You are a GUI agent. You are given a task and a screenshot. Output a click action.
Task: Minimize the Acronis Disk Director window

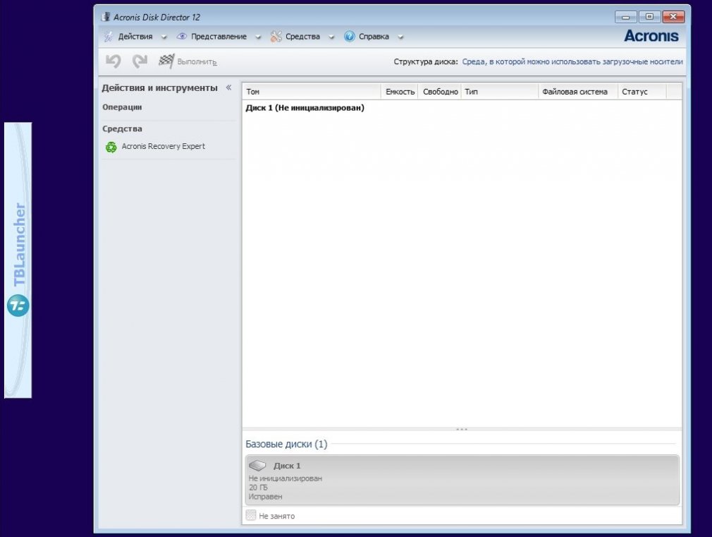(626, 17)
